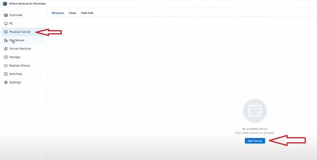Screen dimensions: 317x160
Task: Click the Activities icon in sidebar
Action: [6, 74]
